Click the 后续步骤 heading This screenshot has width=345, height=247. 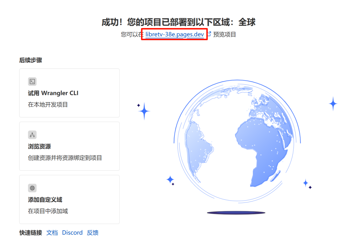coord(31,60)
